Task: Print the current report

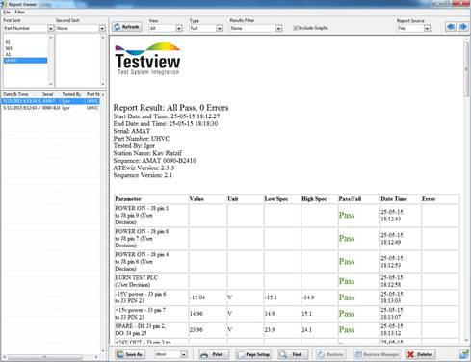Action: point(214,354)
